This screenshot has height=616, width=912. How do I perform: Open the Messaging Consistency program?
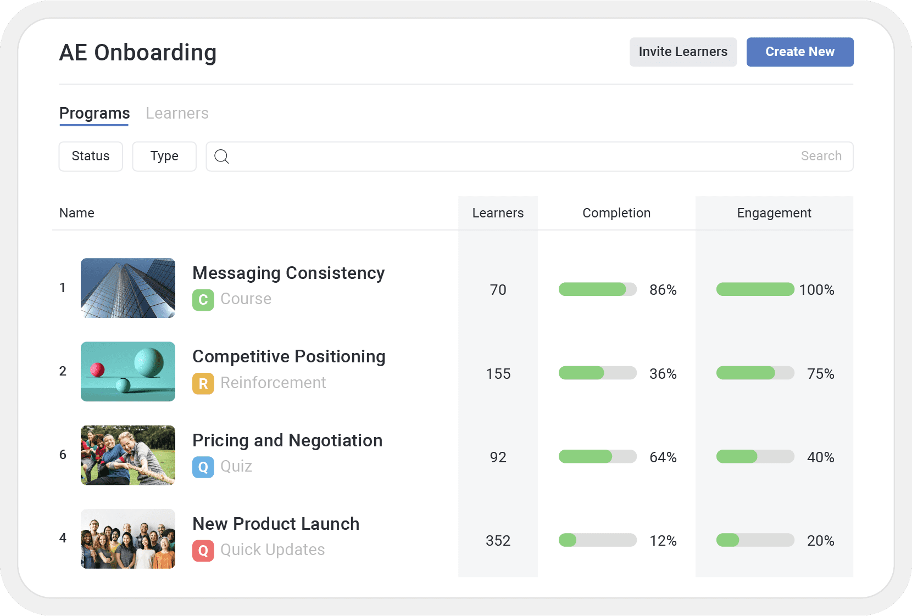click(288, 273)
